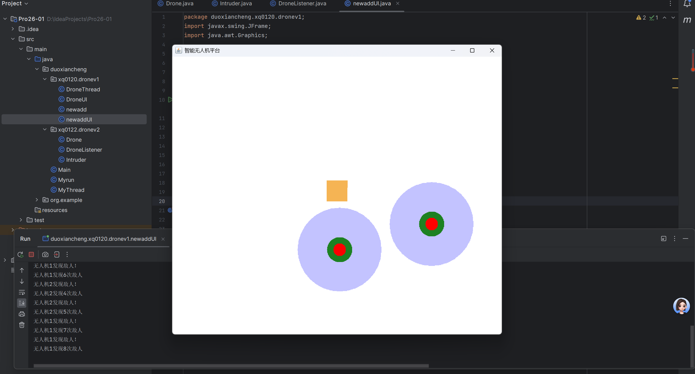Click the console horizontal scrollbar
Screen dimensions: 695x374
pos(231,366)
